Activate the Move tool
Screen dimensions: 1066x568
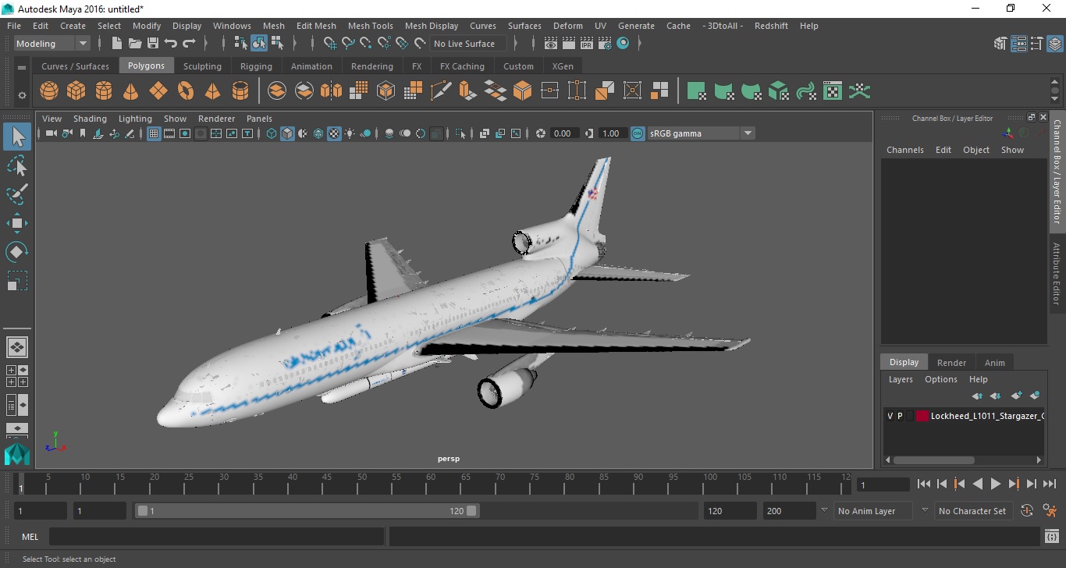click(17, 223)
